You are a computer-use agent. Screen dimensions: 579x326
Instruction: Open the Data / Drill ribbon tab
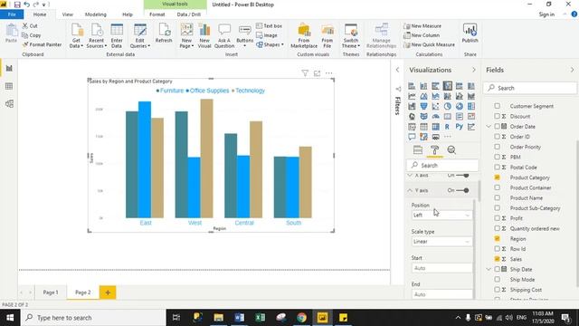(x=189, y=14)
